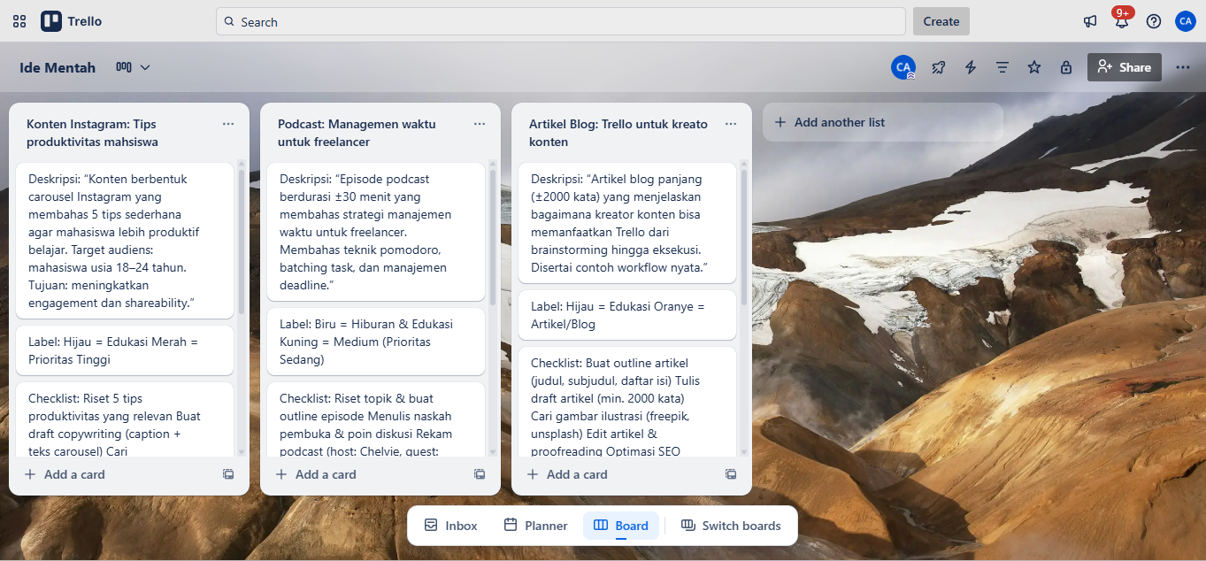Open the Automation lightning bolt icon
The image size is (1206, 561).
971,67
